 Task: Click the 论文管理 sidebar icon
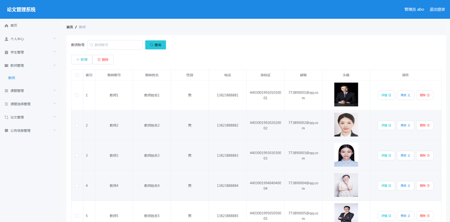pos(7,117)
